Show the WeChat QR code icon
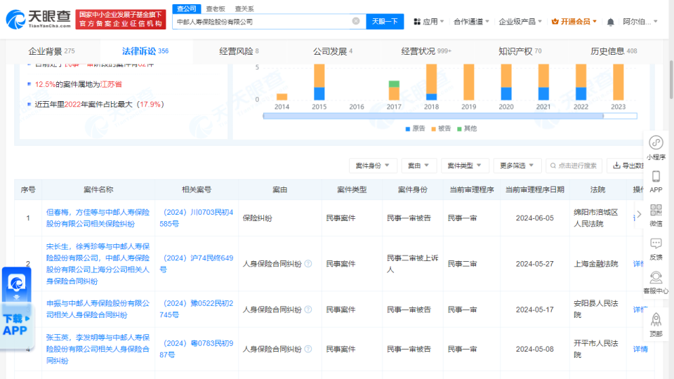 [656, 210]
